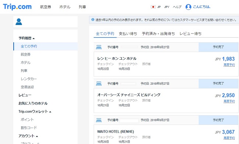The height and width of the screenshot is (144, 239).
Task: Click price JPY 3,067
Action: tap(225, 132)
